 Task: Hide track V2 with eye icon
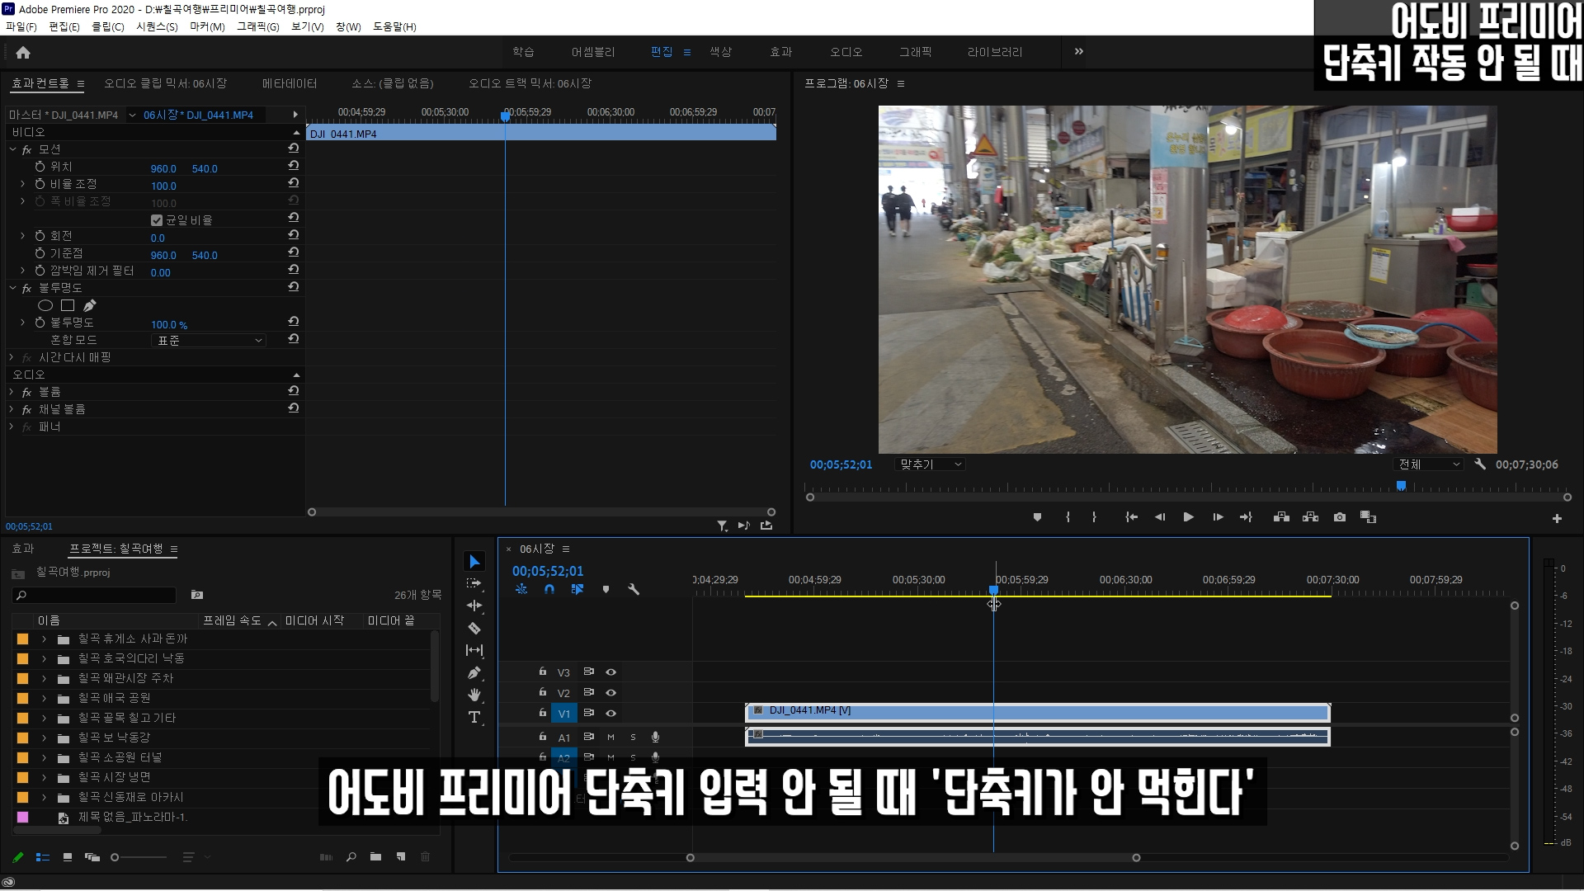pyautogui.click(x=610, y=693)
